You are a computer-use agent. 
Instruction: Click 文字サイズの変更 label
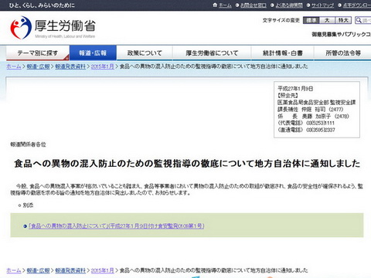point(281,20)
